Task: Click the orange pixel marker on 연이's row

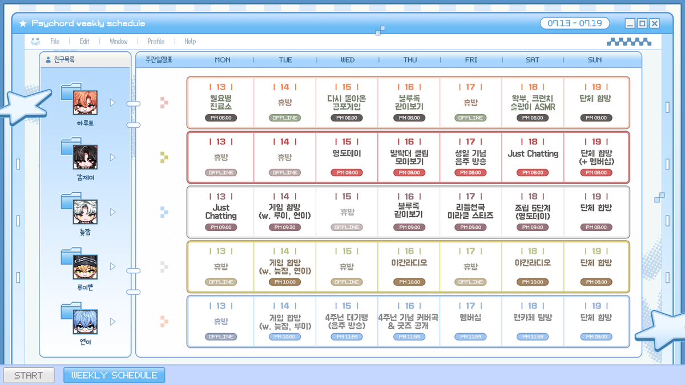Action: (164, 322)
